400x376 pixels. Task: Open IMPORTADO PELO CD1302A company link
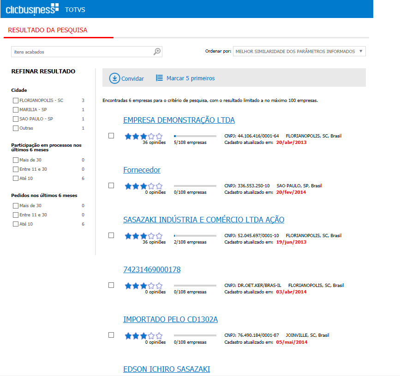170,319
